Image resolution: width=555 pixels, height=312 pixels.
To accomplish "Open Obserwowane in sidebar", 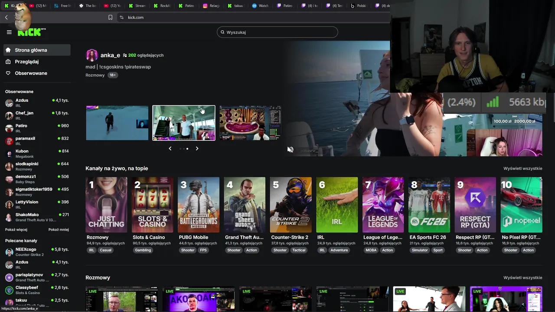I will point(37,73).
